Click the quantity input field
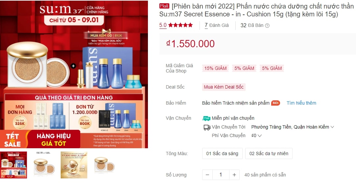 pos(221,175)
